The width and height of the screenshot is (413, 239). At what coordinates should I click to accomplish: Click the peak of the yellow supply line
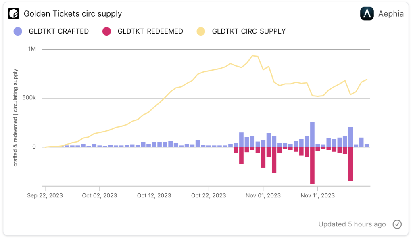pyautogui.click(x=252, y=56)
